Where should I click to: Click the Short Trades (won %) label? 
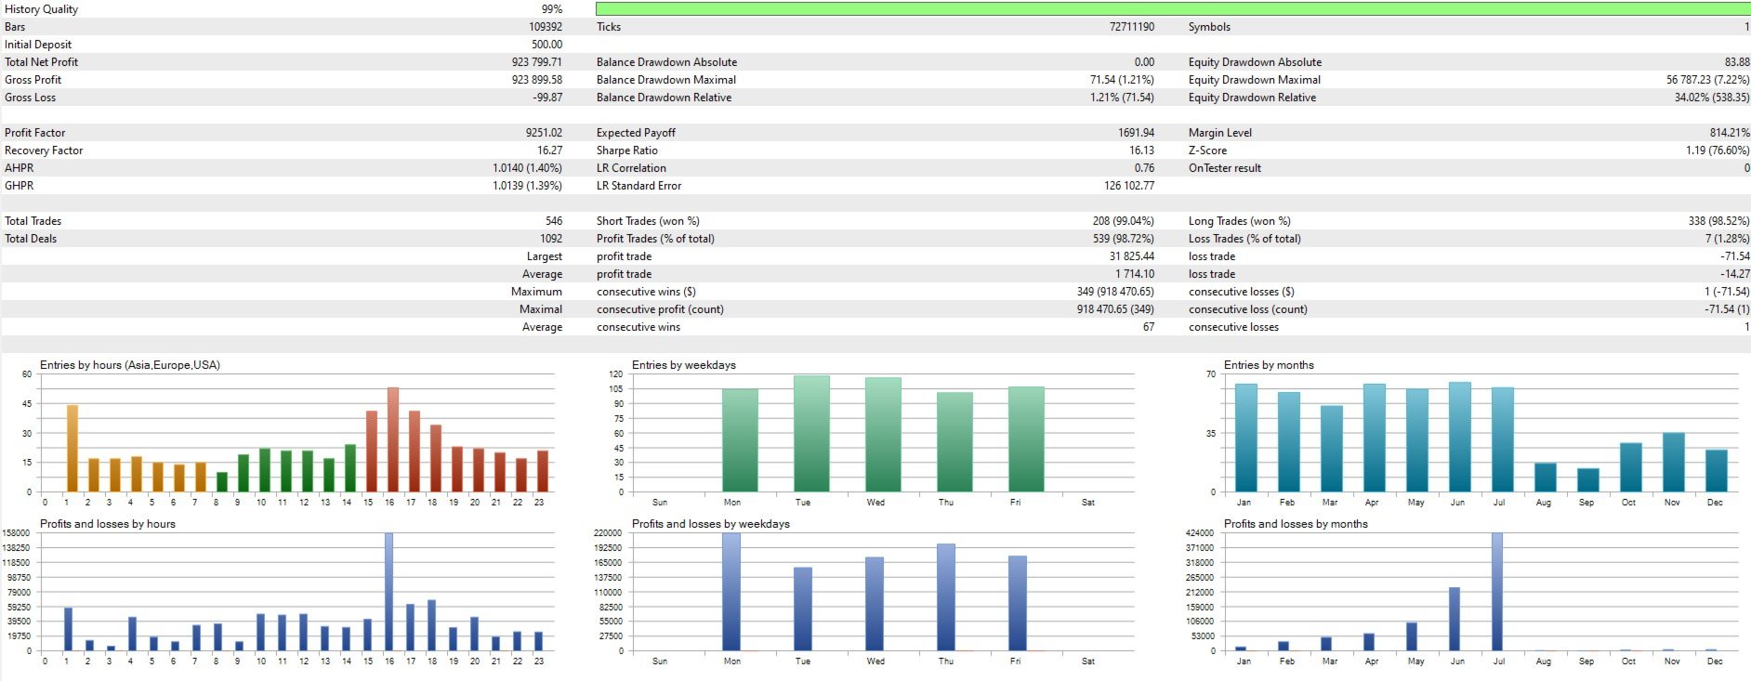(x=648, y=221)
